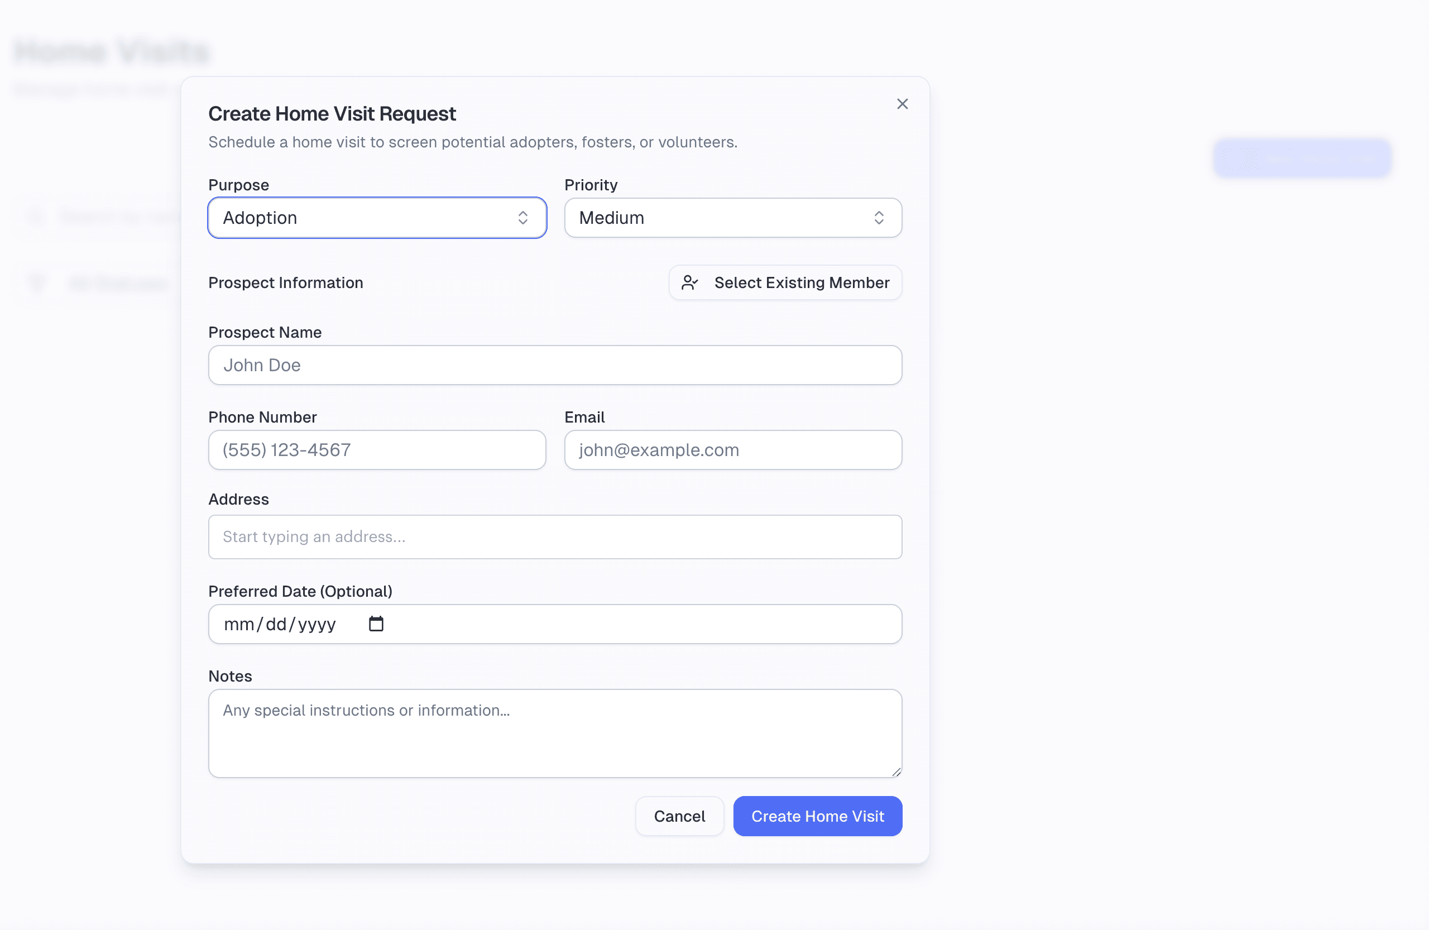Click the Address autocomplete field
The image size is (1429, 930).
(554, 536)
